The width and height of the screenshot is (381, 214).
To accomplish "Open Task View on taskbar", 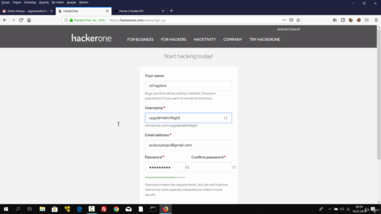I will point(30,209).
